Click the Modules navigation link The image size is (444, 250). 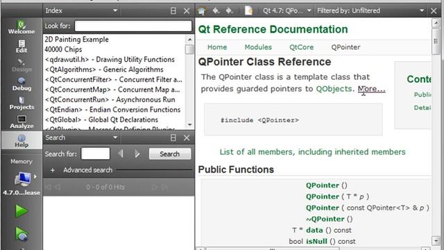(x=258, y=47)
